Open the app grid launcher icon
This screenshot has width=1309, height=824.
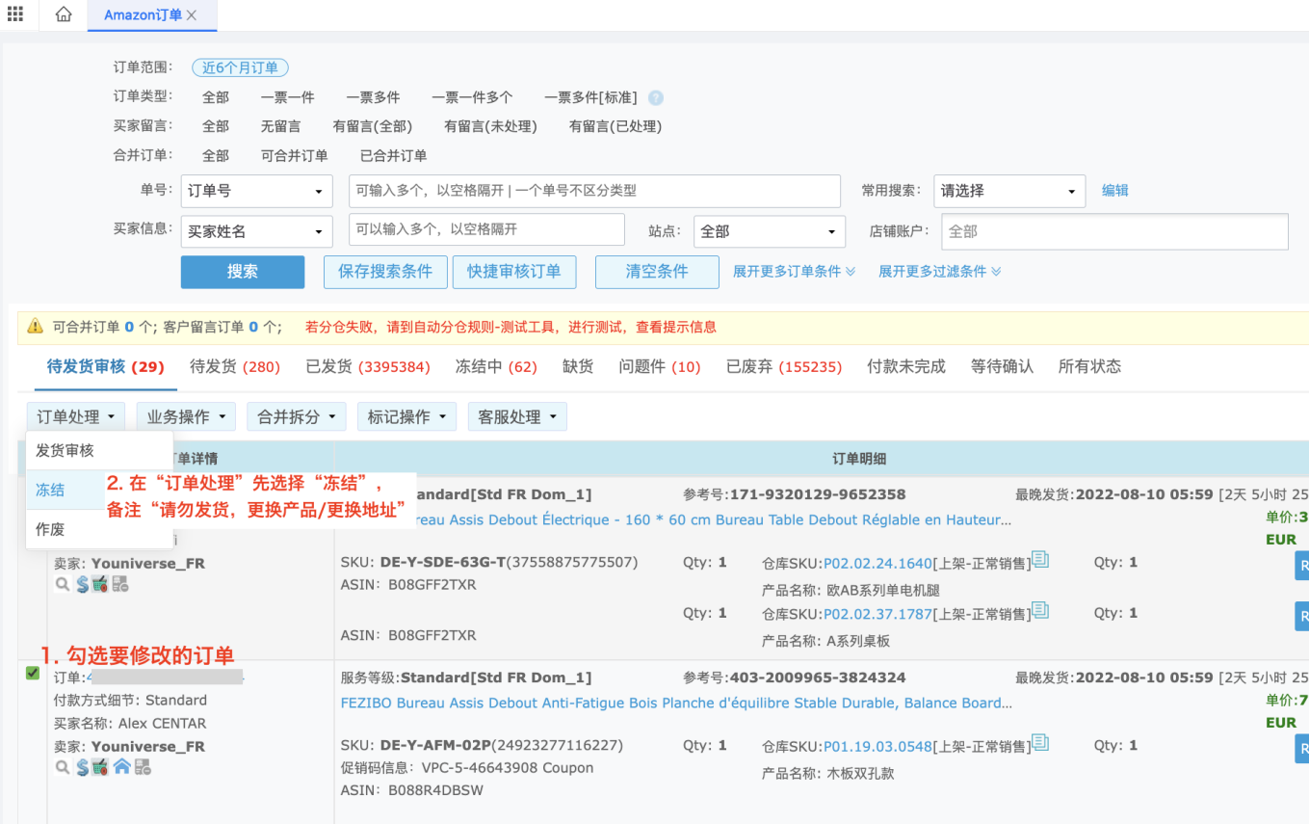point(14,14)
